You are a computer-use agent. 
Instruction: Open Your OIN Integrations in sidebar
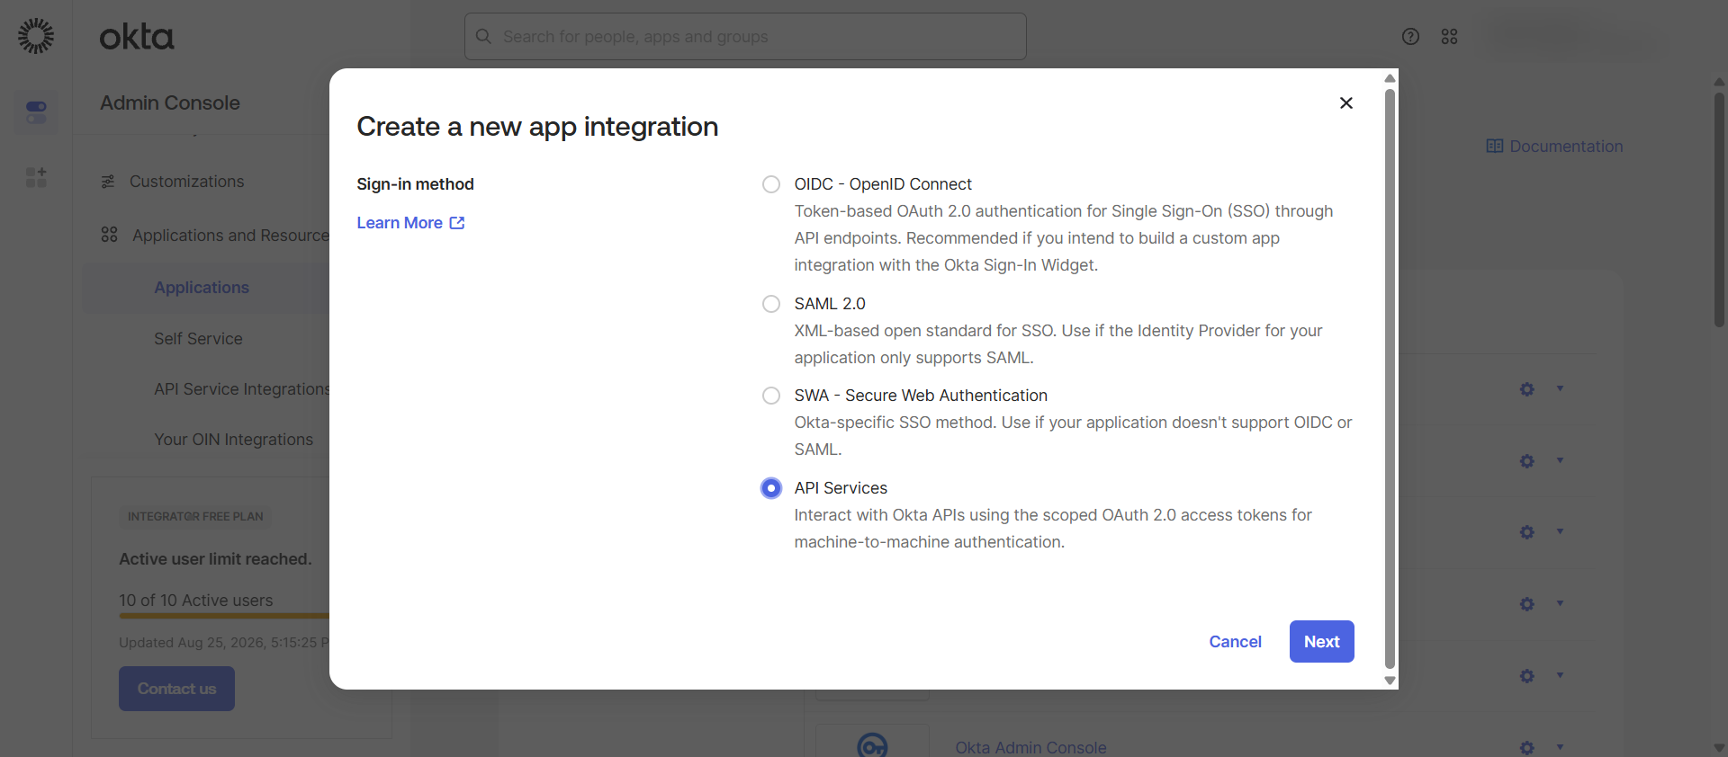click(x=233, y=440)
